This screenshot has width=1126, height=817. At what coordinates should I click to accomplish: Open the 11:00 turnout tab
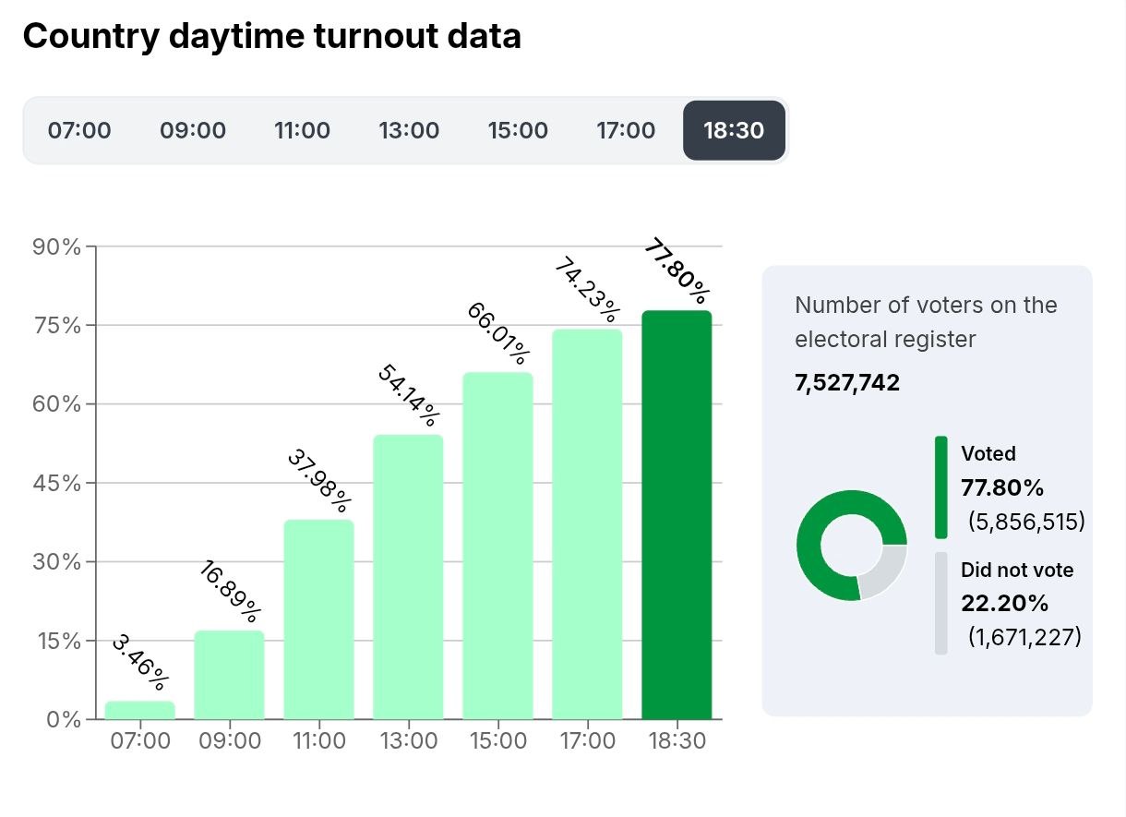[x=302, y=130]
